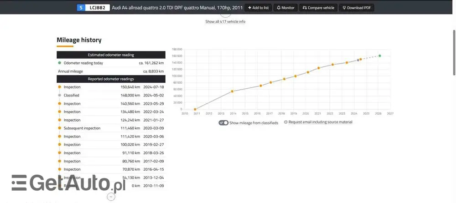456x203 pixels.
Task: Click the green dot beside Odometer reading today
Action: (x=60, y=63)
